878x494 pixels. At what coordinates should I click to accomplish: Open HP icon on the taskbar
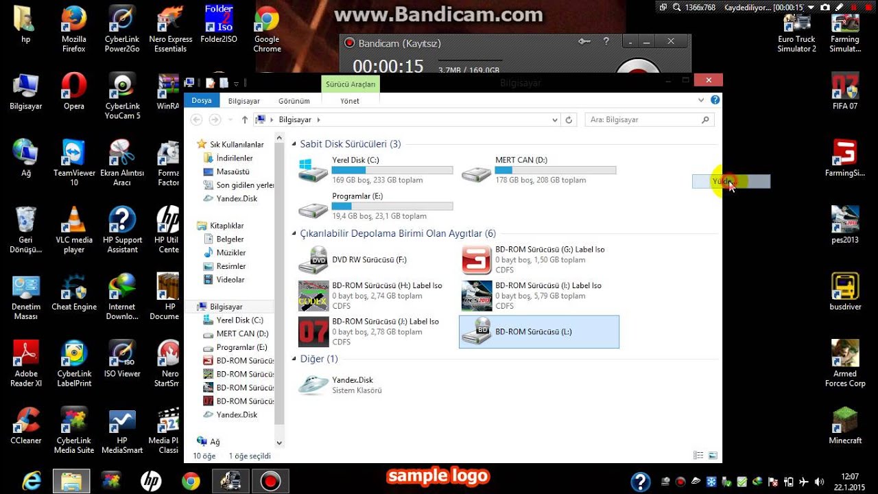[151, 481]
